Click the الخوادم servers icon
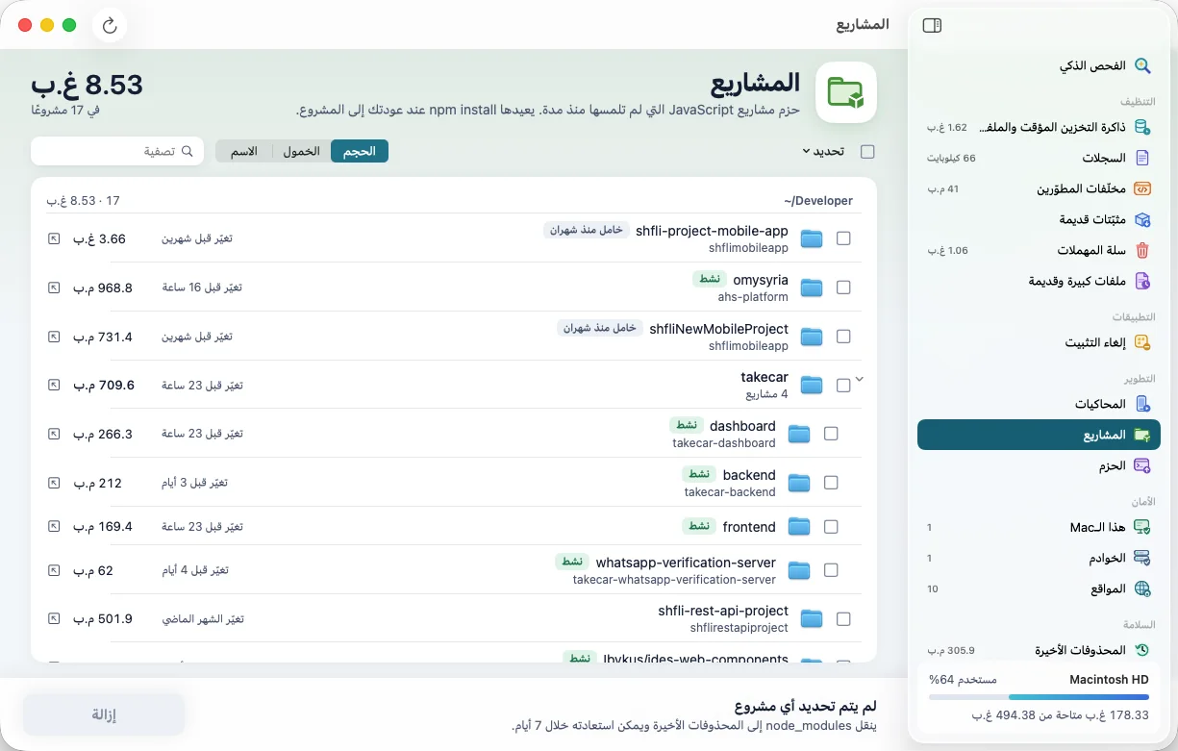This screenshot has width=1178, height=751. click(1142, 558)
